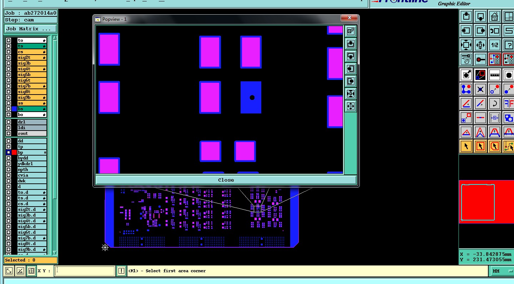This screenshot has width=514, height=284.
Task: Select the black circle with arrow icon
Action: point(466,75)
